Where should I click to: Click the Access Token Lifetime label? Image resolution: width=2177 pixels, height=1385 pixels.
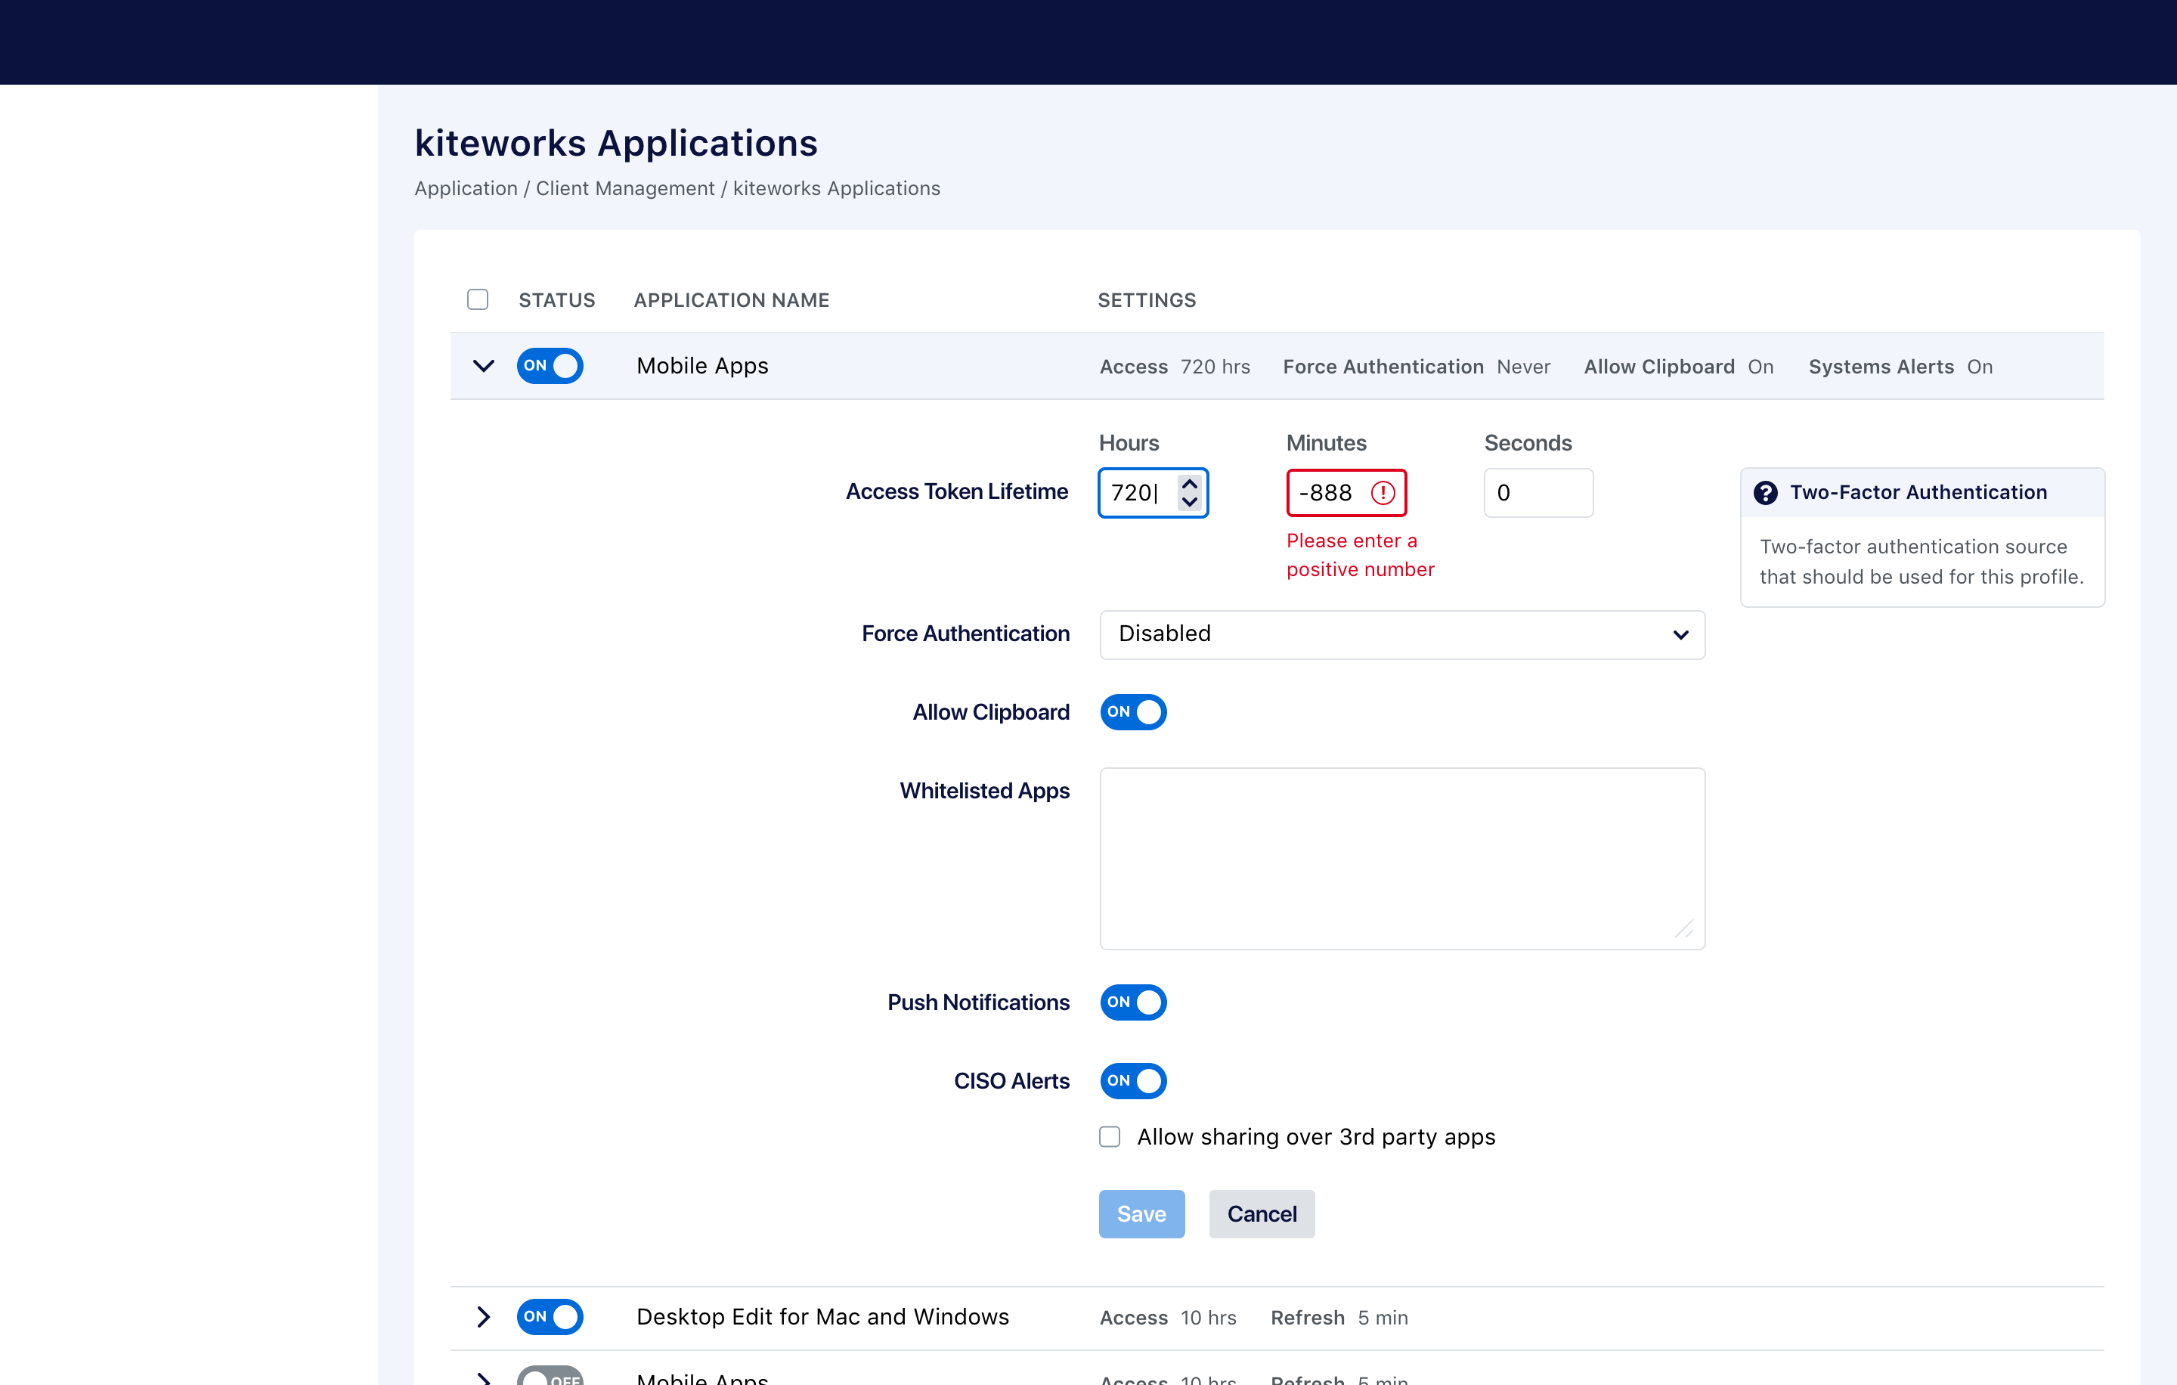958,492
